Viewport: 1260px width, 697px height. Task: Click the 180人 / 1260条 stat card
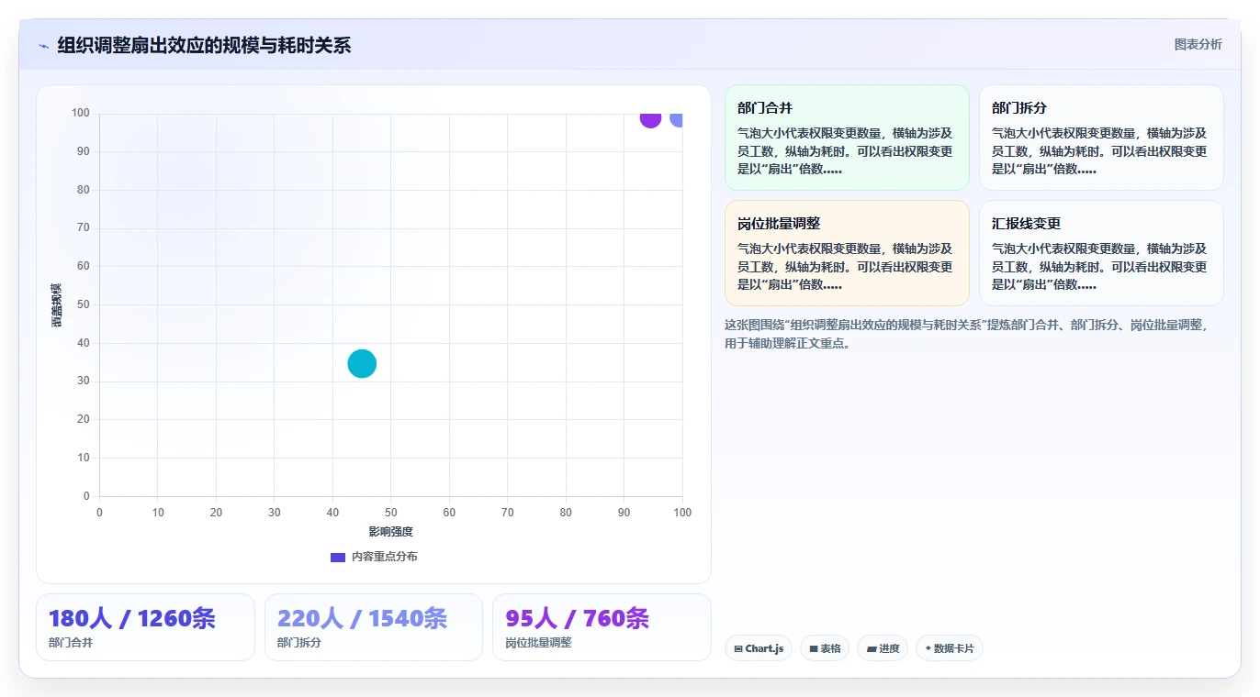(x=145, y=627)
